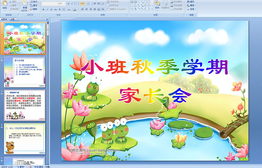Viewport: 262px width, 168px height.
Task: Click the Grow Font icon
Action: pos(68,3)
